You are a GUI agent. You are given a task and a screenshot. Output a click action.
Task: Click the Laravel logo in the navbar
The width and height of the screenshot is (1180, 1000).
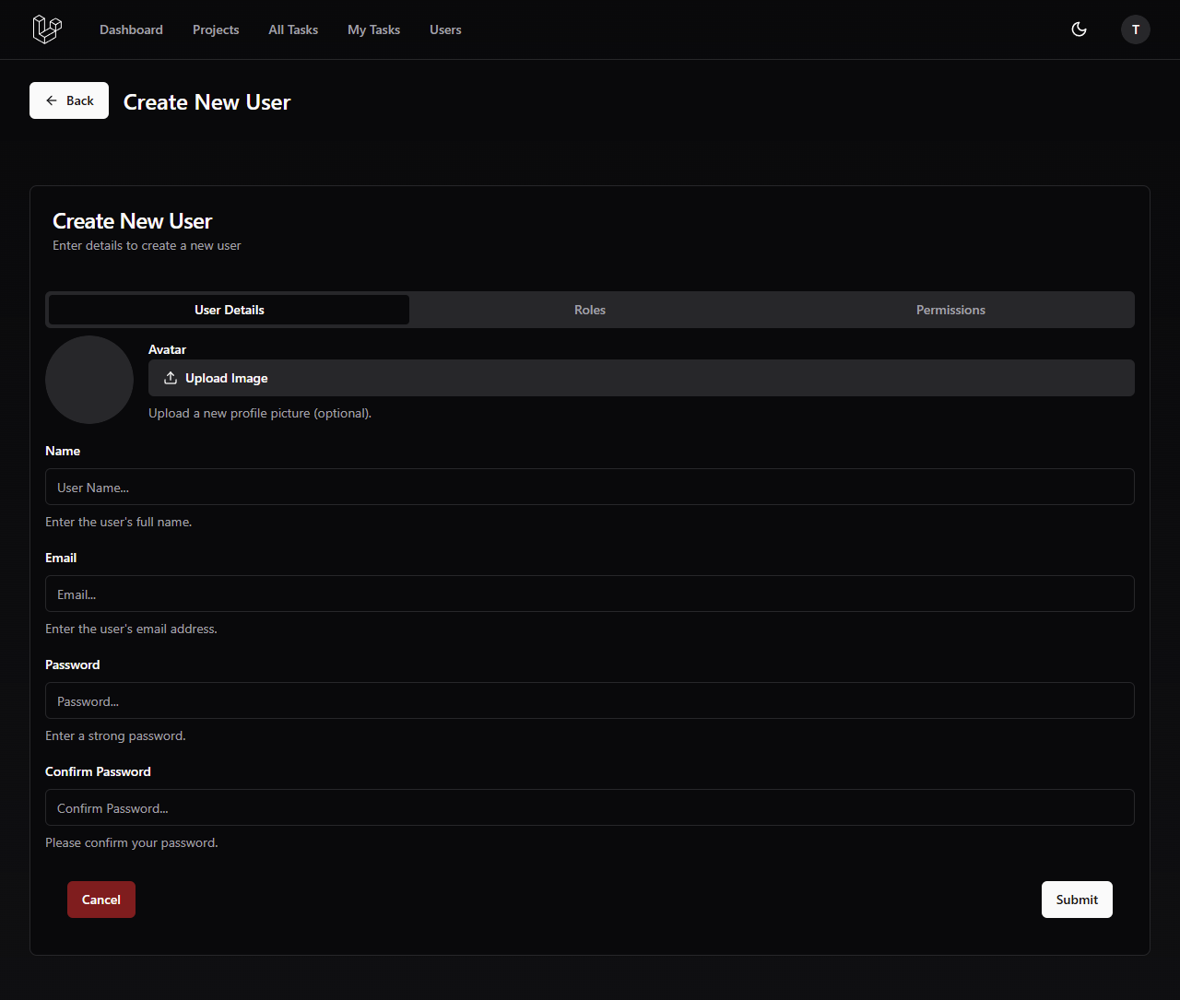pyautogui.click(x=46, y=29)
